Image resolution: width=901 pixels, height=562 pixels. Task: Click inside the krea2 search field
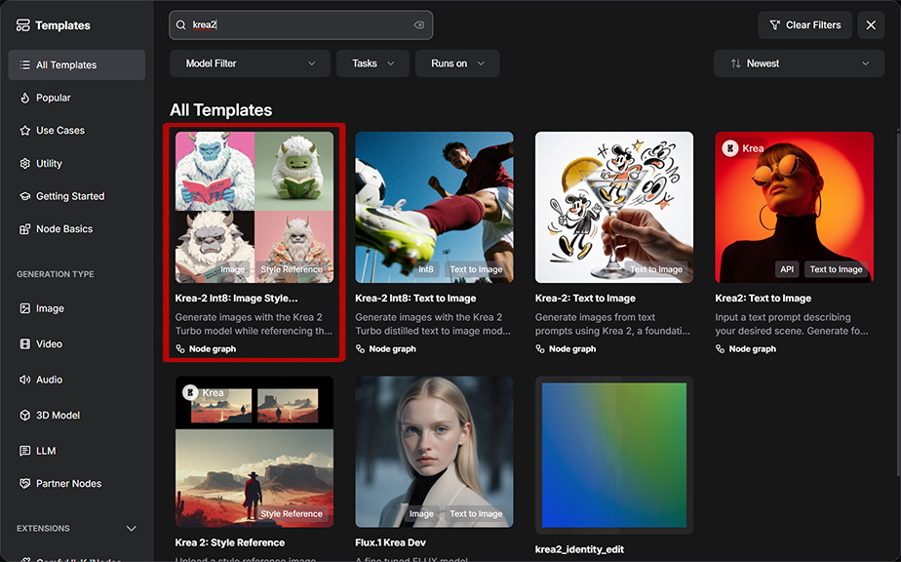(300, 25)
